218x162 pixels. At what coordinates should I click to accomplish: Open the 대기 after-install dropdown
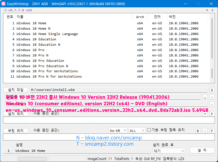(x=169, y=151)
